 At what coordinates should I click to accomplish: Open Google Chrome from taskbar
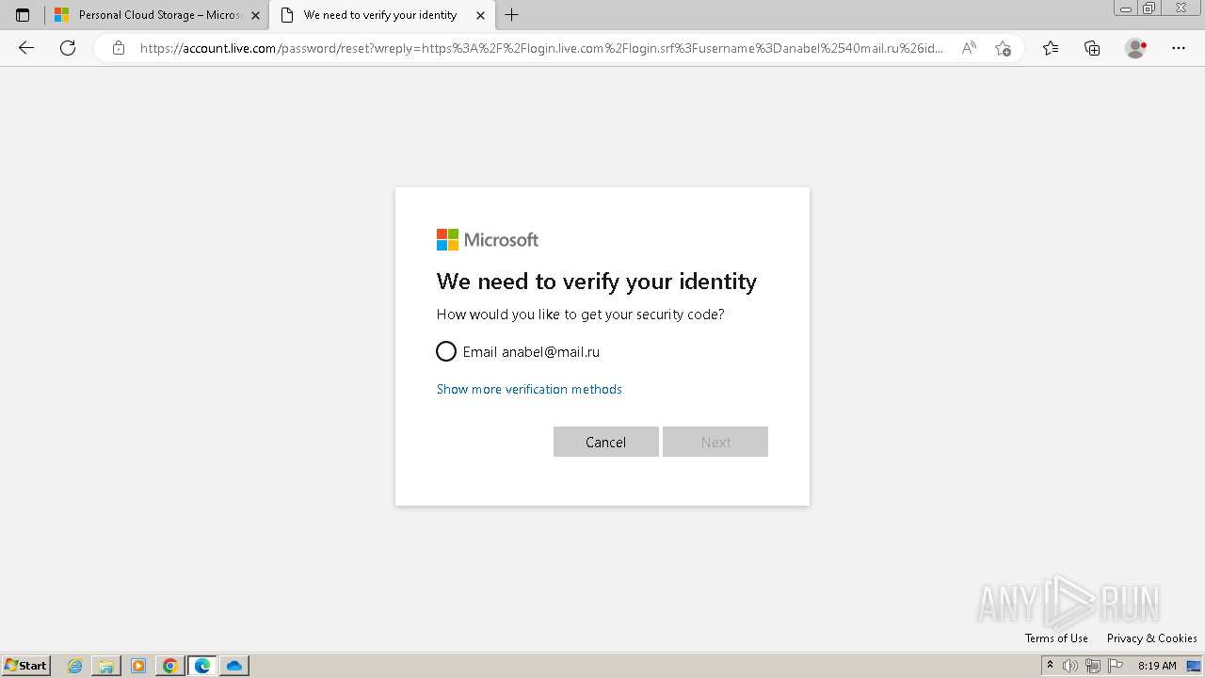[x=170, y=666]
